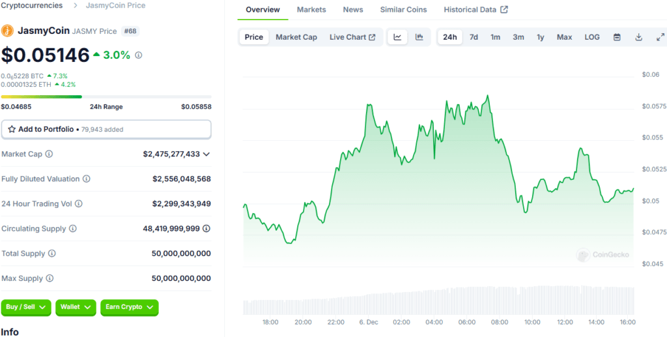Download chart data icon
The image size is (667, 337).
(638, 37)
